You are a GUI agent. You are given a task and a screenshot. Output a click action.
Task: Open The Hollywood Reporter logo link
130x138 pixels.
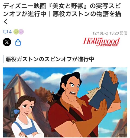tap(101, 42)
